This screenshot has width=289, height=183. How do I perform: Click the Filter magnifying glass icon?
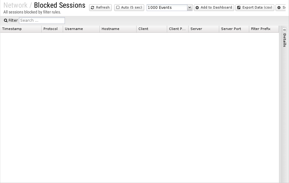click(x=6, y=21)
